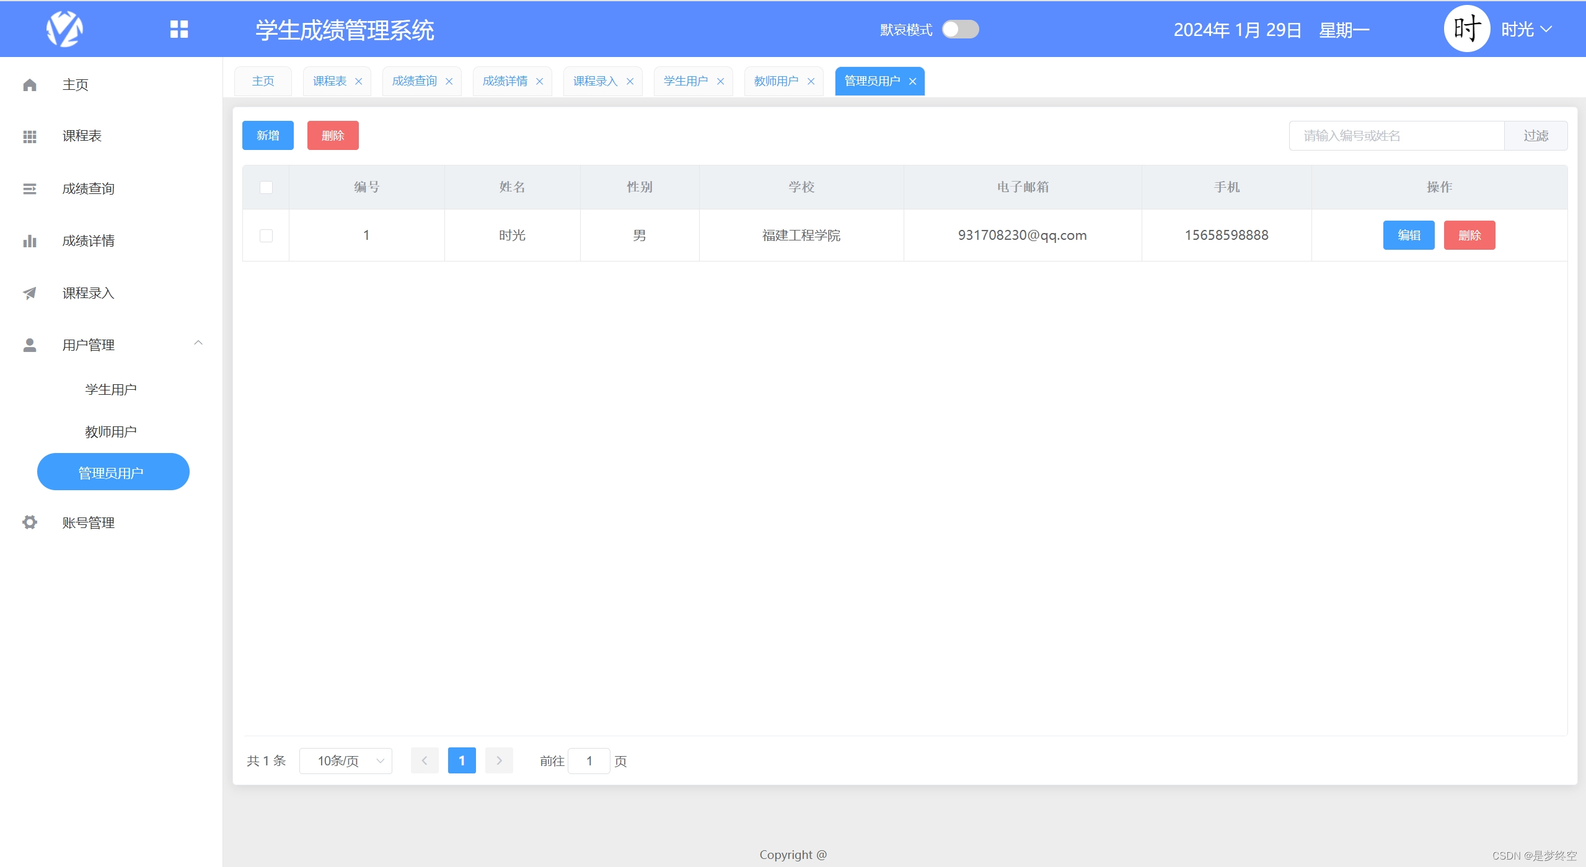Click the blue 新增 button

coord(268,135)
